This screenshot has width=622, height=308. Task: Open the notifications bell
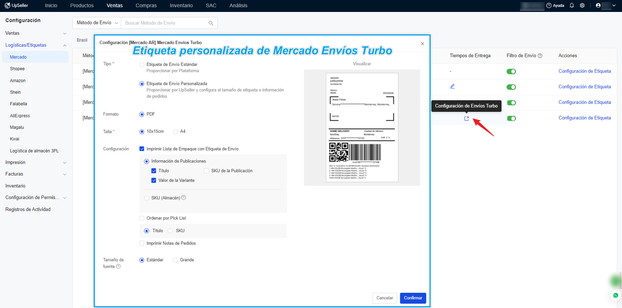(572, 5)
